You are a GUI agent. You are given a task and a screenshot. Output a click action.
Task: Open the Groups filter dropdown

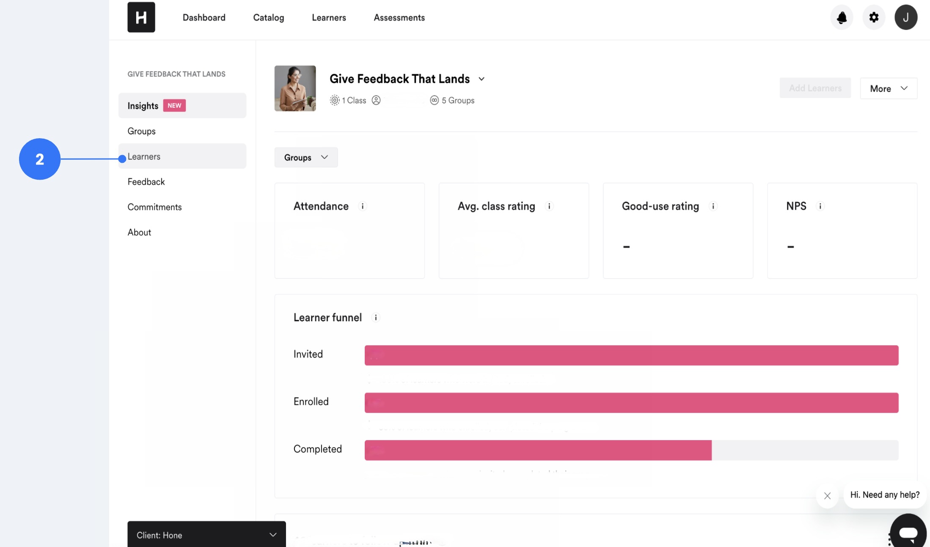point(305,157)
